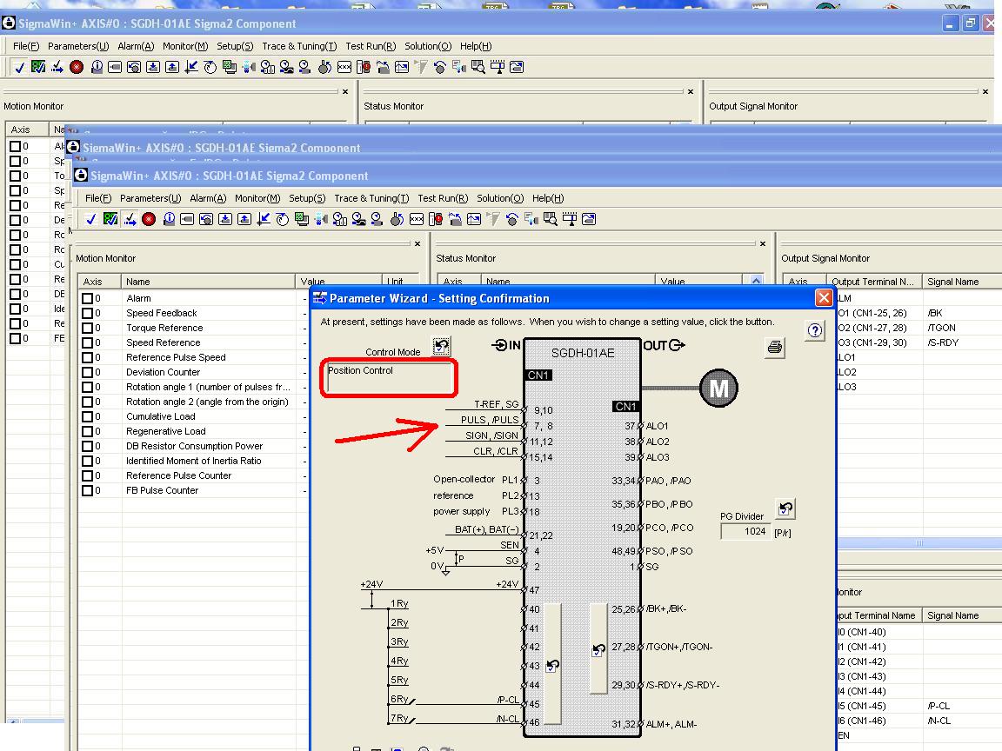Click the red circle icon in back window toolbar
This screenshot has width=1002, height=751.
coord(77,67)
